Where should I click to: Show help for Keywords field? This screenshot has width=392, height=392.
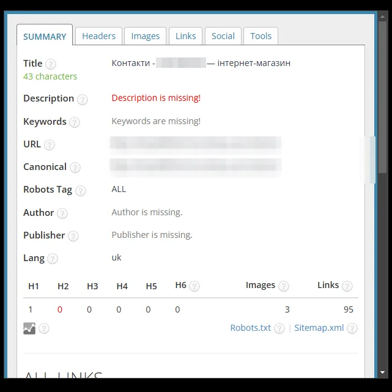75,122
